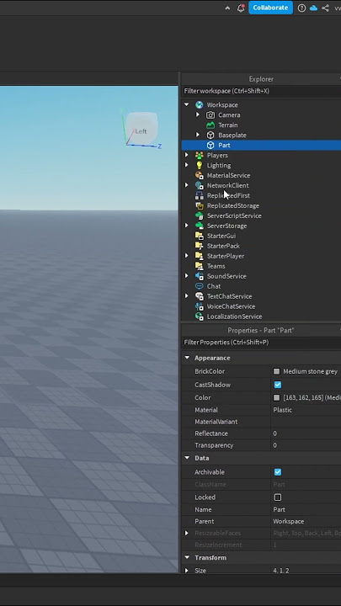341x606 pixels.
Task: Click the Filter Properties search field
Action: [261, 343]
